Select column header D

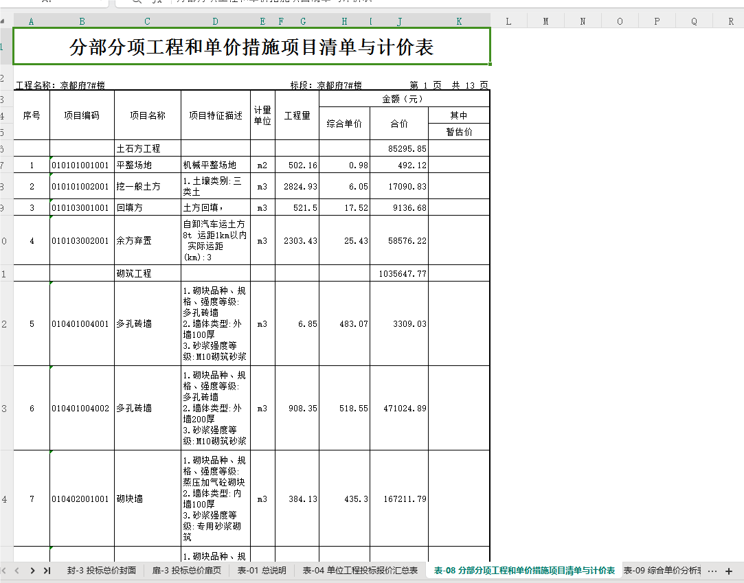tap(216, 21)
